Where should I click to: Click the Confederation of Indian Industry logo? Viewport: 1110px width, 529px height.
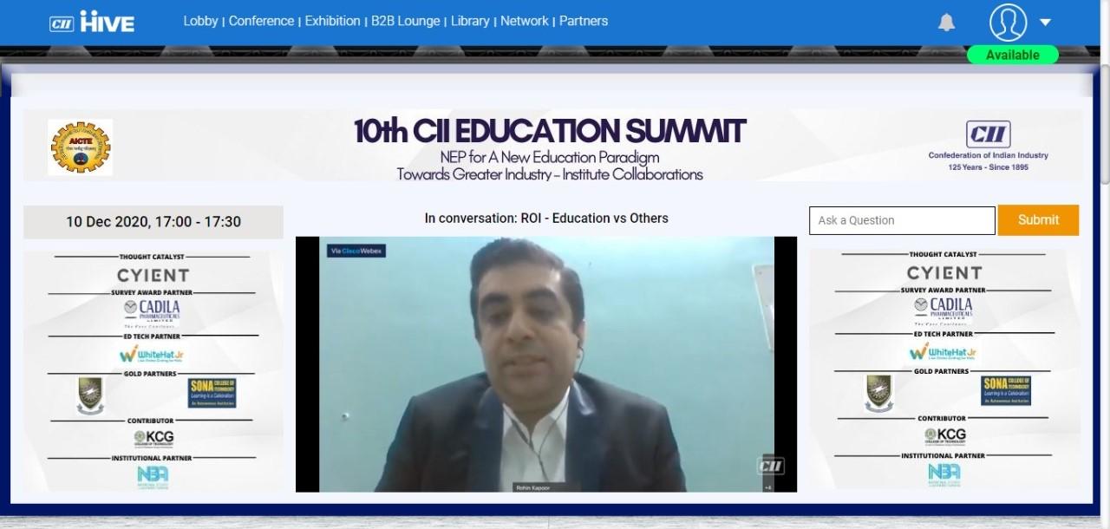click(989, 145)
